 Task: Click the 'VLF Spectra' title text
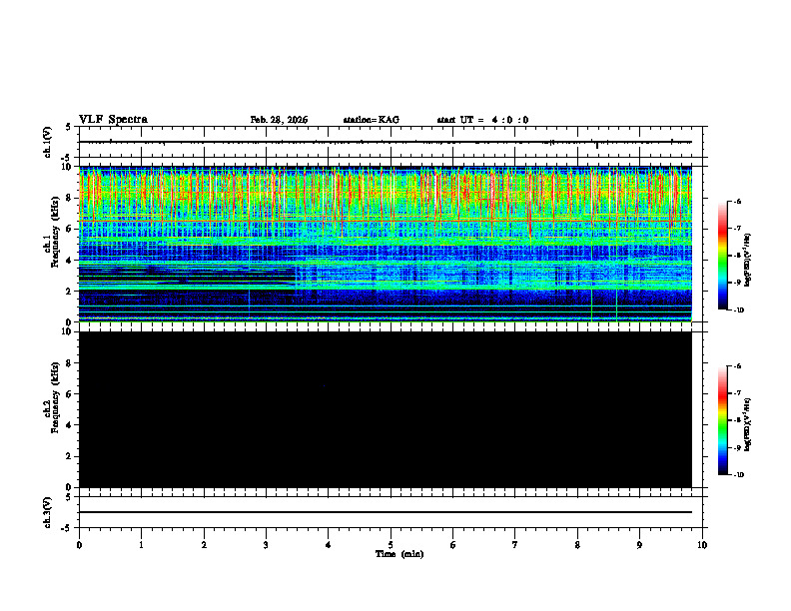pos(113,120)
